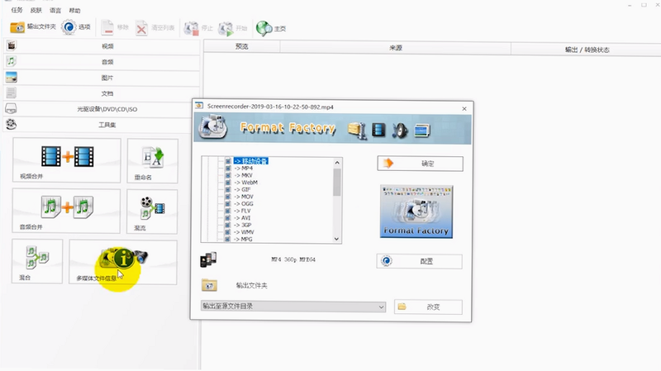
Task: Click the 预览 preview column header
Action: [242, 46]
